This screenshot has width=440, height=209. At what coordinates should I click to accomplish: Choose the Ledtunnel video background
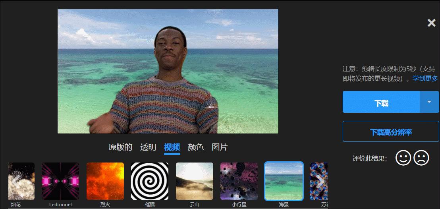pos(60,181)
